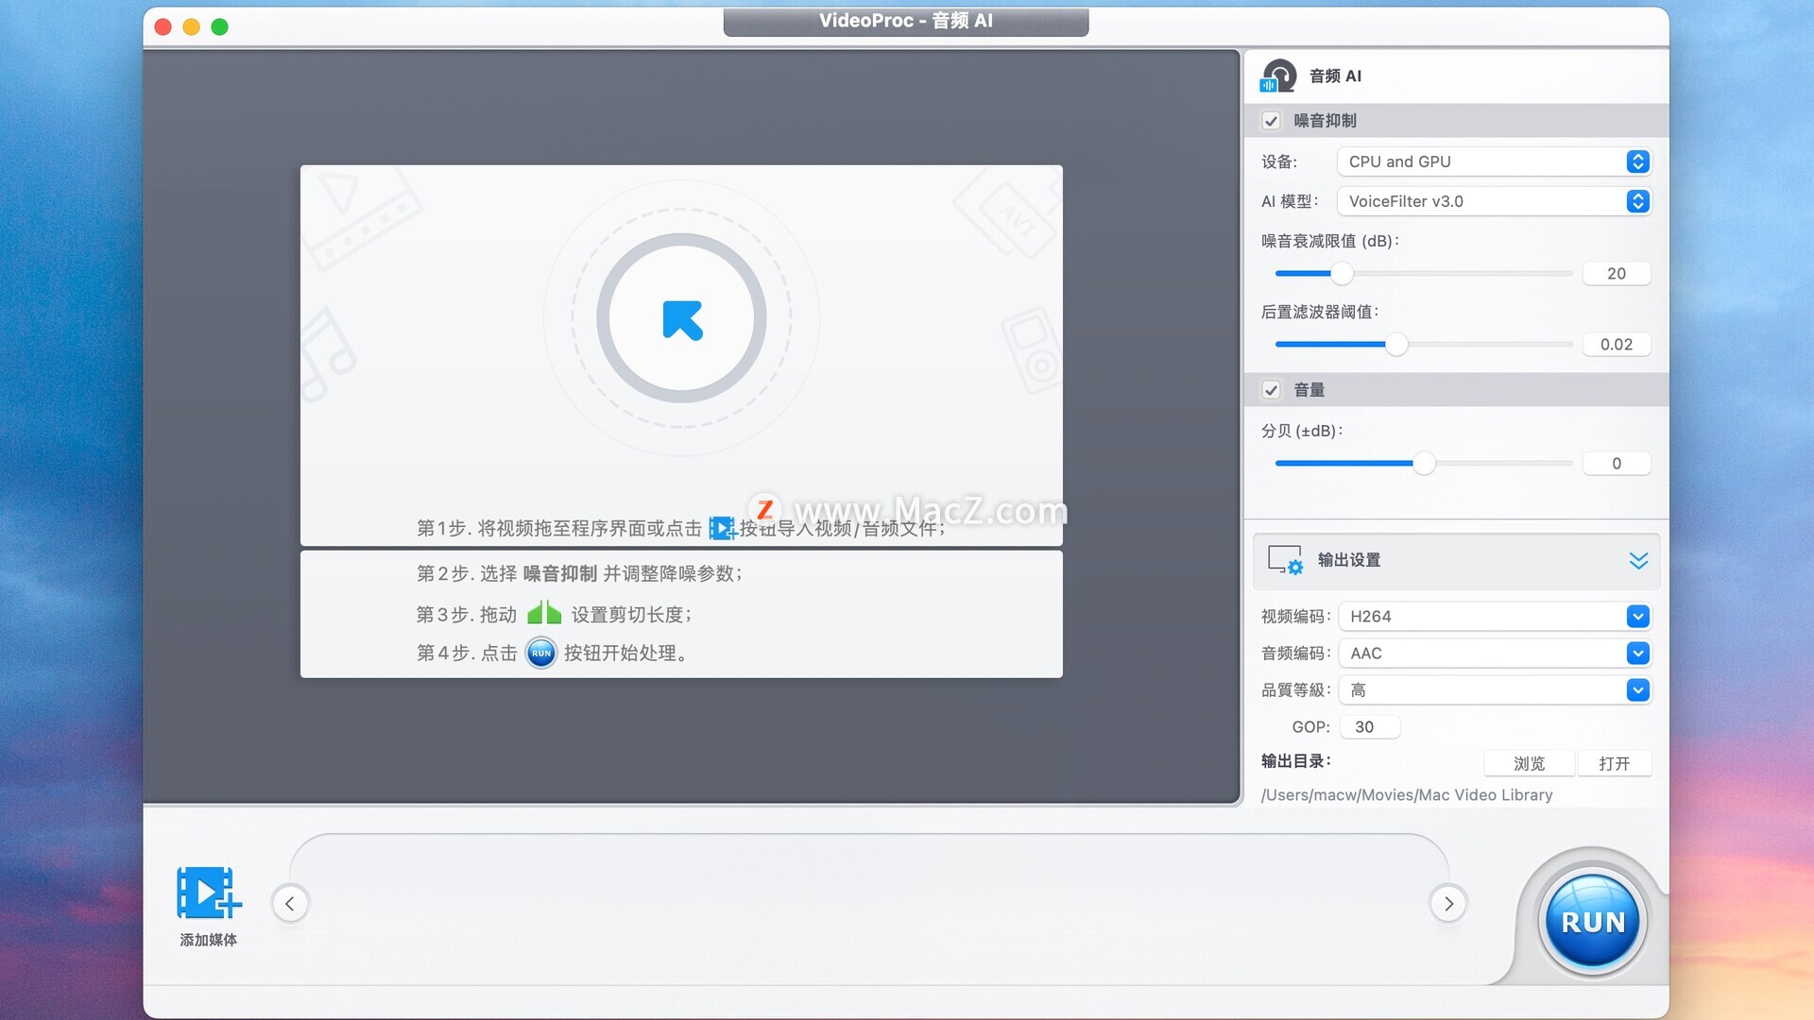The height and width of the screenshot is (1020, 1814).
Task: Click the left arrow of media strip
Action: pyautogui.click(x=290, y=904)
